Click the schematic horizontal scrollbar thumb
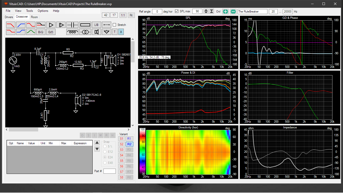Image resolution: width=343 pixels, height=193 pixels. pos(23,130)
